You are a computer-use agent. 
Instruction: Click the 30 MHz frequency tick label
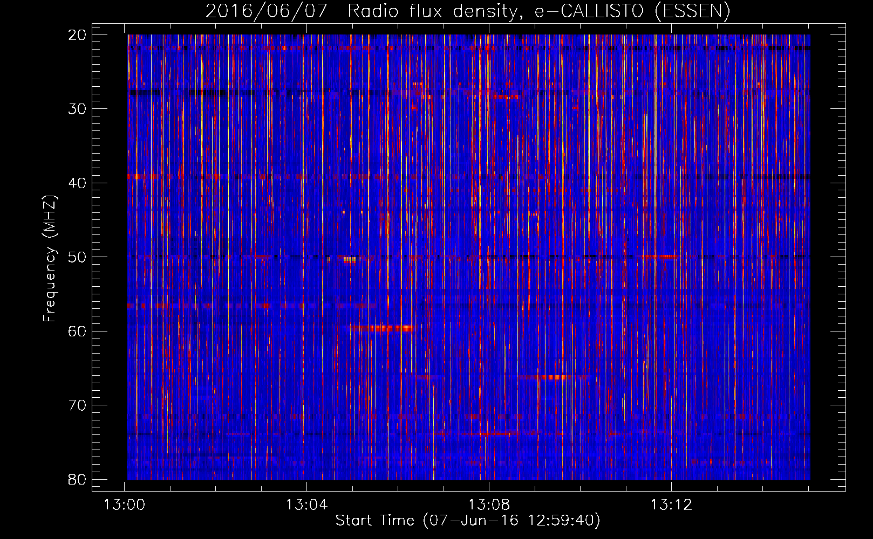pos(77,109)
